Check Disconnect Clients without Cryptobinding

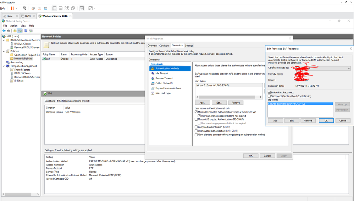tap(269, 96)
